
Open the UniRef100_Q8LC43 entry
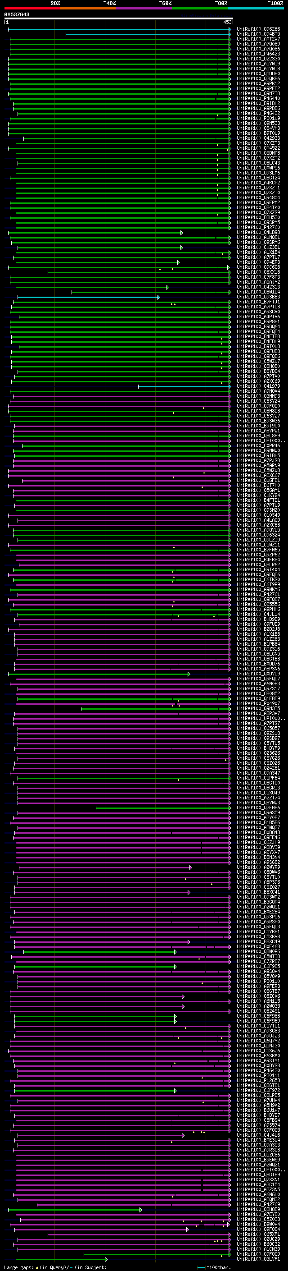click(258, 163)
